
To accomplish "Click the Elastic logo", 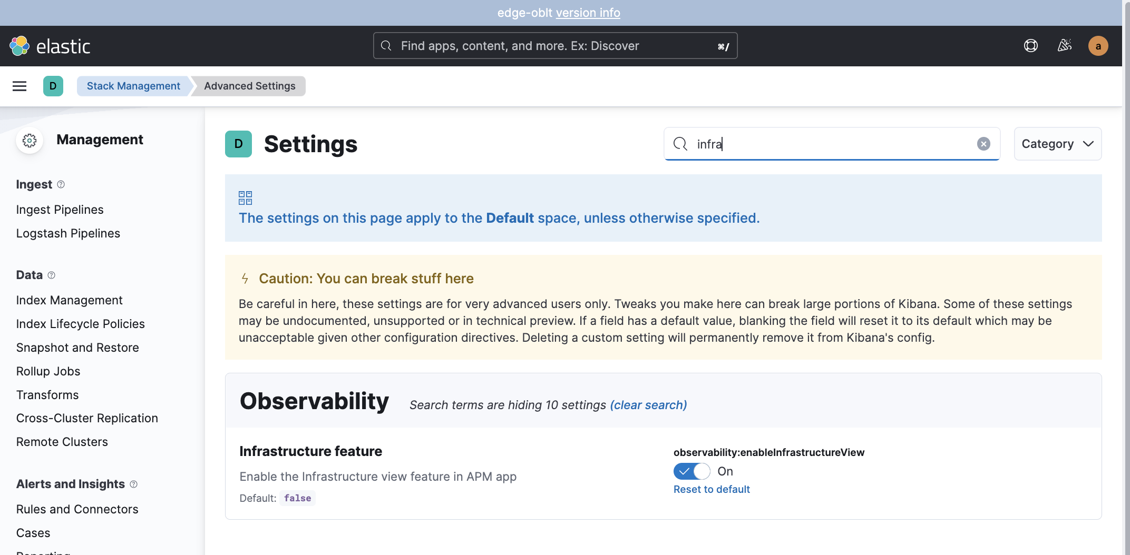I will pyautogui.click(x=51, y=45).
